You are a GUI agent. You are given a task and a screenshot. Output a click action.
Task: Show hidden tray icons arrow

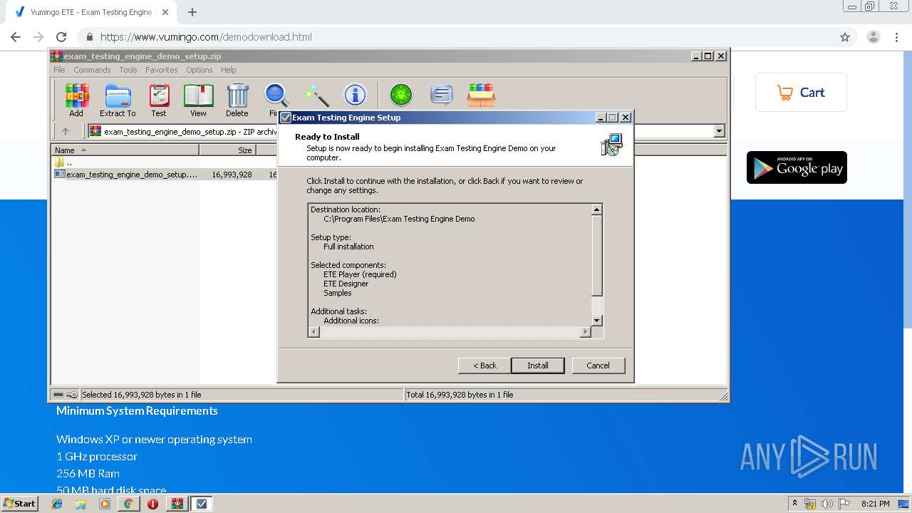click(795, 504)
